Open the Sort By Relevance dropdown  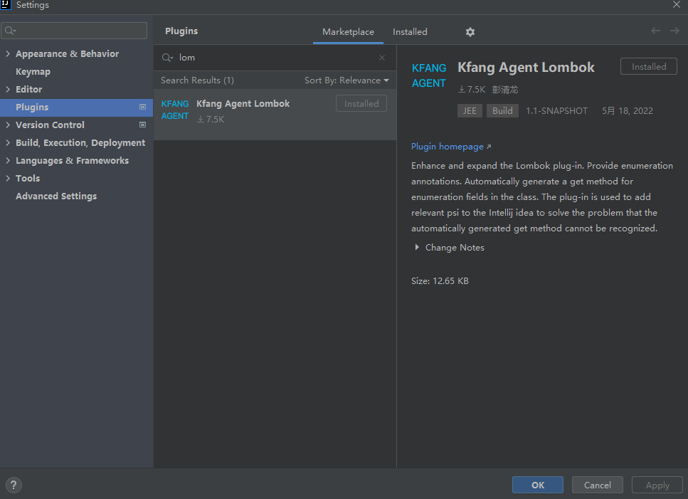point(346,80)
